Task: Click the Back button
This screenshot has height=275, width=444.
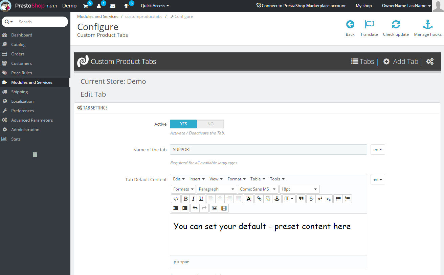Action: point(350,28)
